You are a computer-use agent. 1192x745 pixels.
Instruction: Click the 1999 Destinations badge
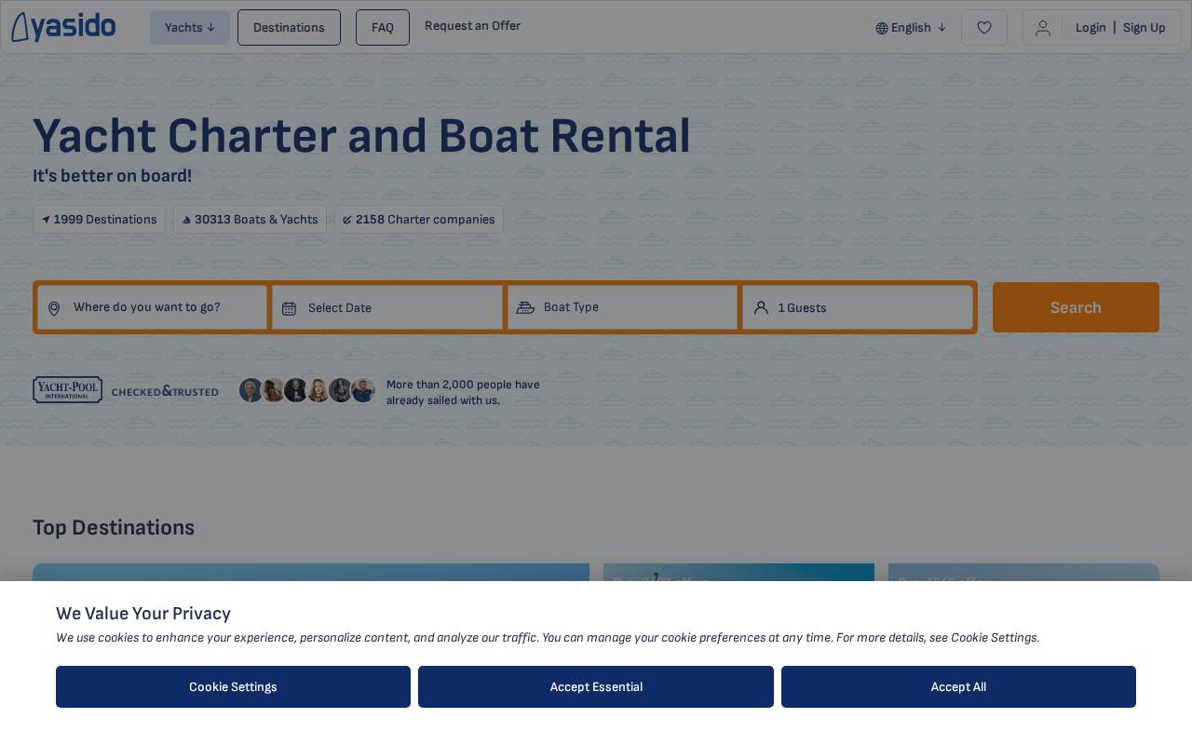pos(99,220)
